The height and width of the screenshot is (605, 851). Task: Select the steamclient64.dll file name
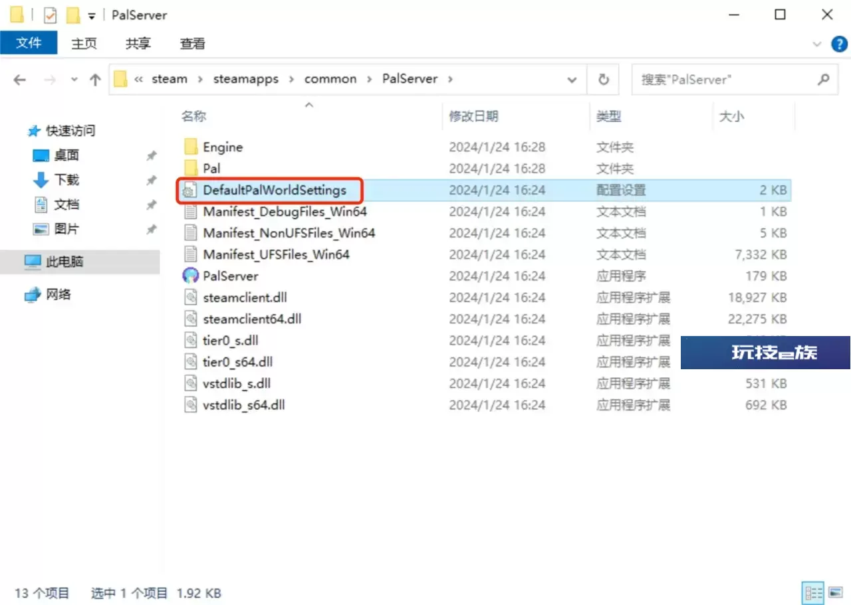[252, 319]
